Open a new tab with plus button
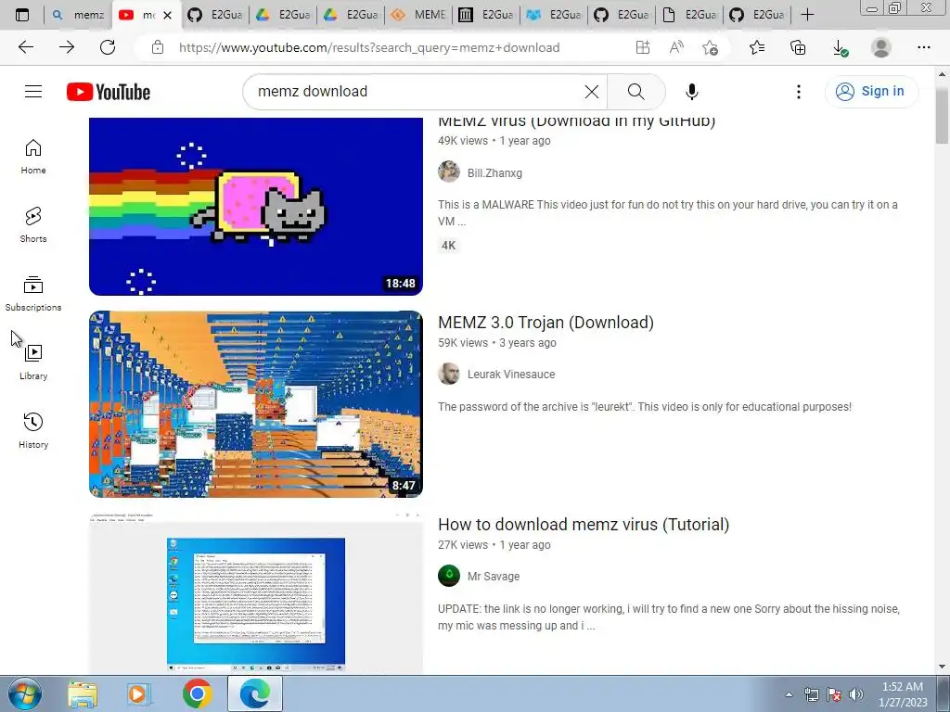This screenshot has height=712, width=950. (807, 15)
